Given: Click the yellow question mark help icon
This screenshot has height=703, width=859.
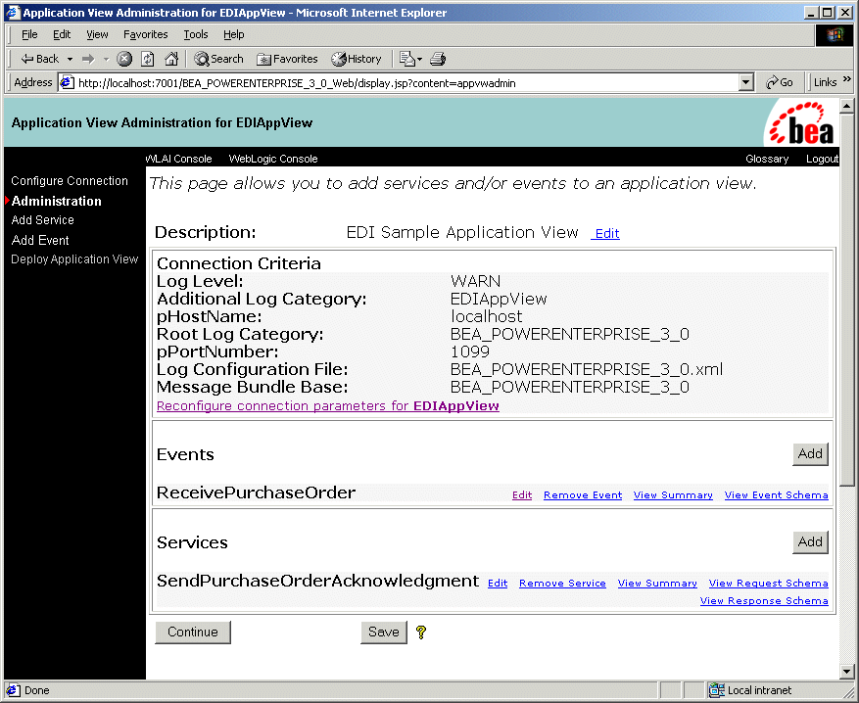Looking at the screenshot, I should tap(421, 633).
